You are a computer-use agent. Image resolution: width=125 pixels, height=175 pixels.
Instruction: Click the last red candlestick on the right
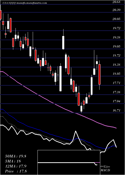point(99,74)
